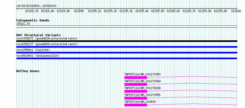Screen dimensions: 245x108
Task: Click the 62325.5k ruler tick label
Action: (158, 11)
